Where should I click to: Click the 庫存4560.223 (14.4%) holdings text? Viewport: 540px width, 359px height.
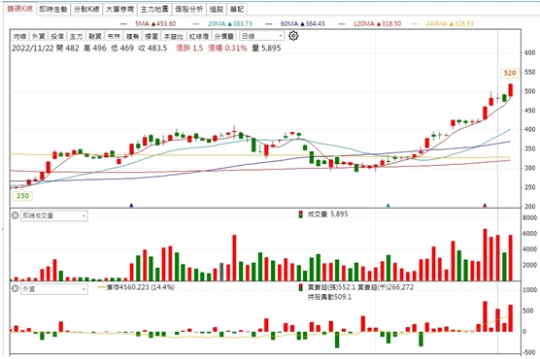[x=140, y=287]
